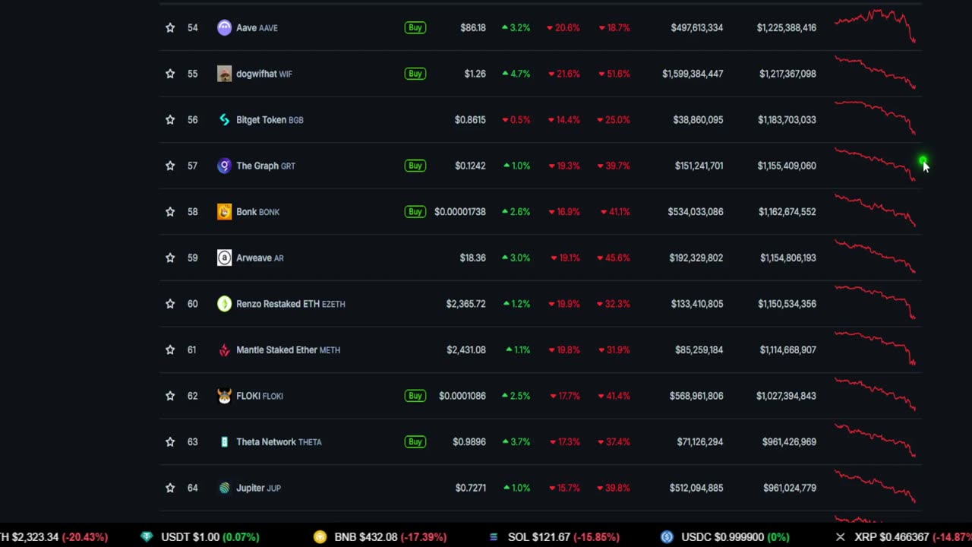Open Theta Network THETA page
The image size is (972, 547).
coord(279,441)
